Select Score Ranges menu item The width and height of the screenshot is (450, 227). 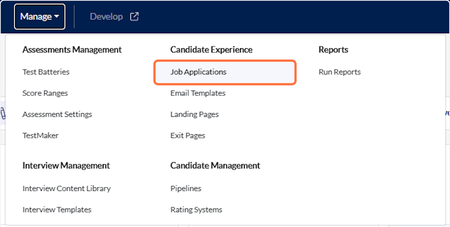click(45, 93)
